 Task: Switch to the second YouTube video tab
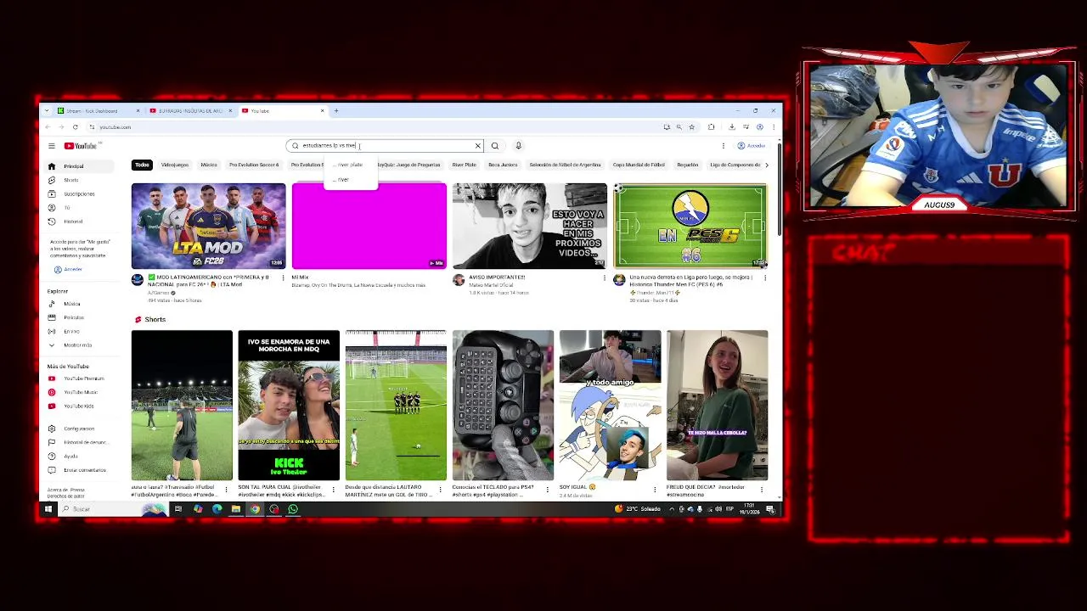click(190, 111)
